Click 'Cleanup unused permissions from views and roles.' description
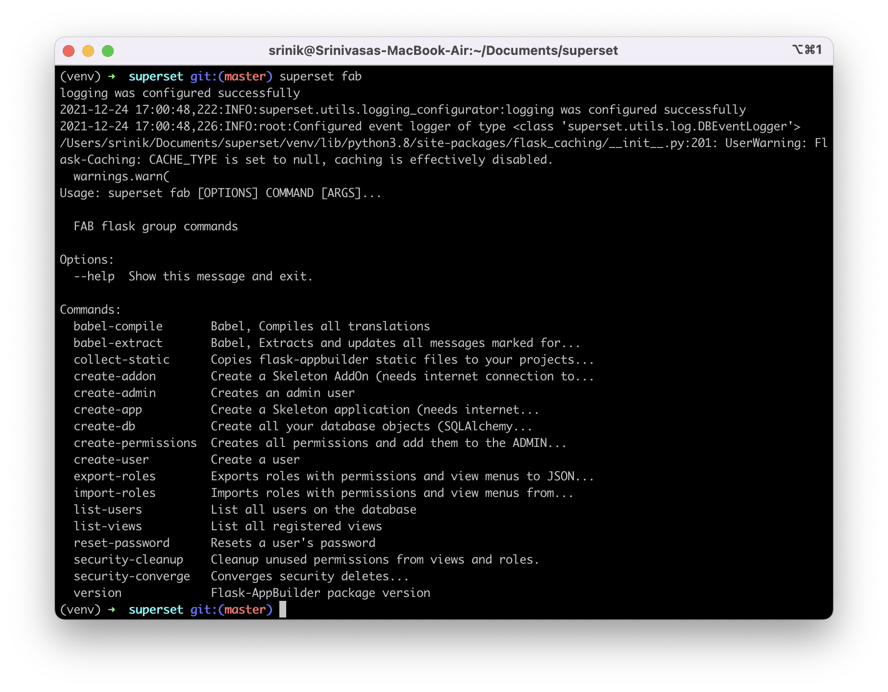The height and width of the screenshot is (692, 888). coord(375,560)
